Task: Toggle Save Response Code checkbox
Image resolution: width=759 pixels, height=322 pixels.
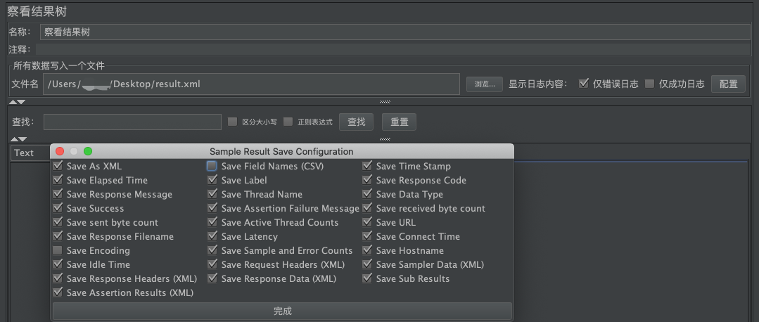Action: [367, 180]
